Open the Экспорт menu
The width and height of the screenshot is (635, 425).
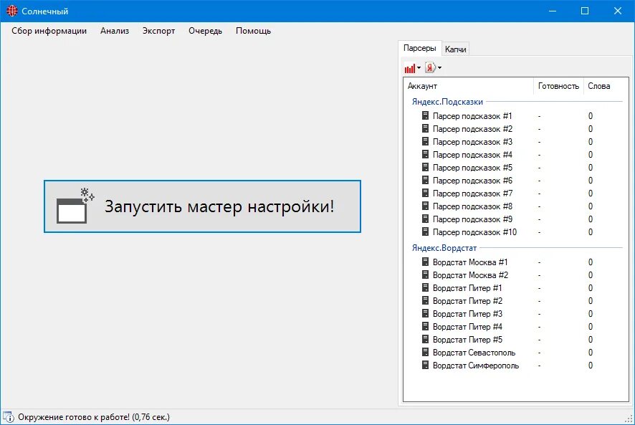point(159,31)
